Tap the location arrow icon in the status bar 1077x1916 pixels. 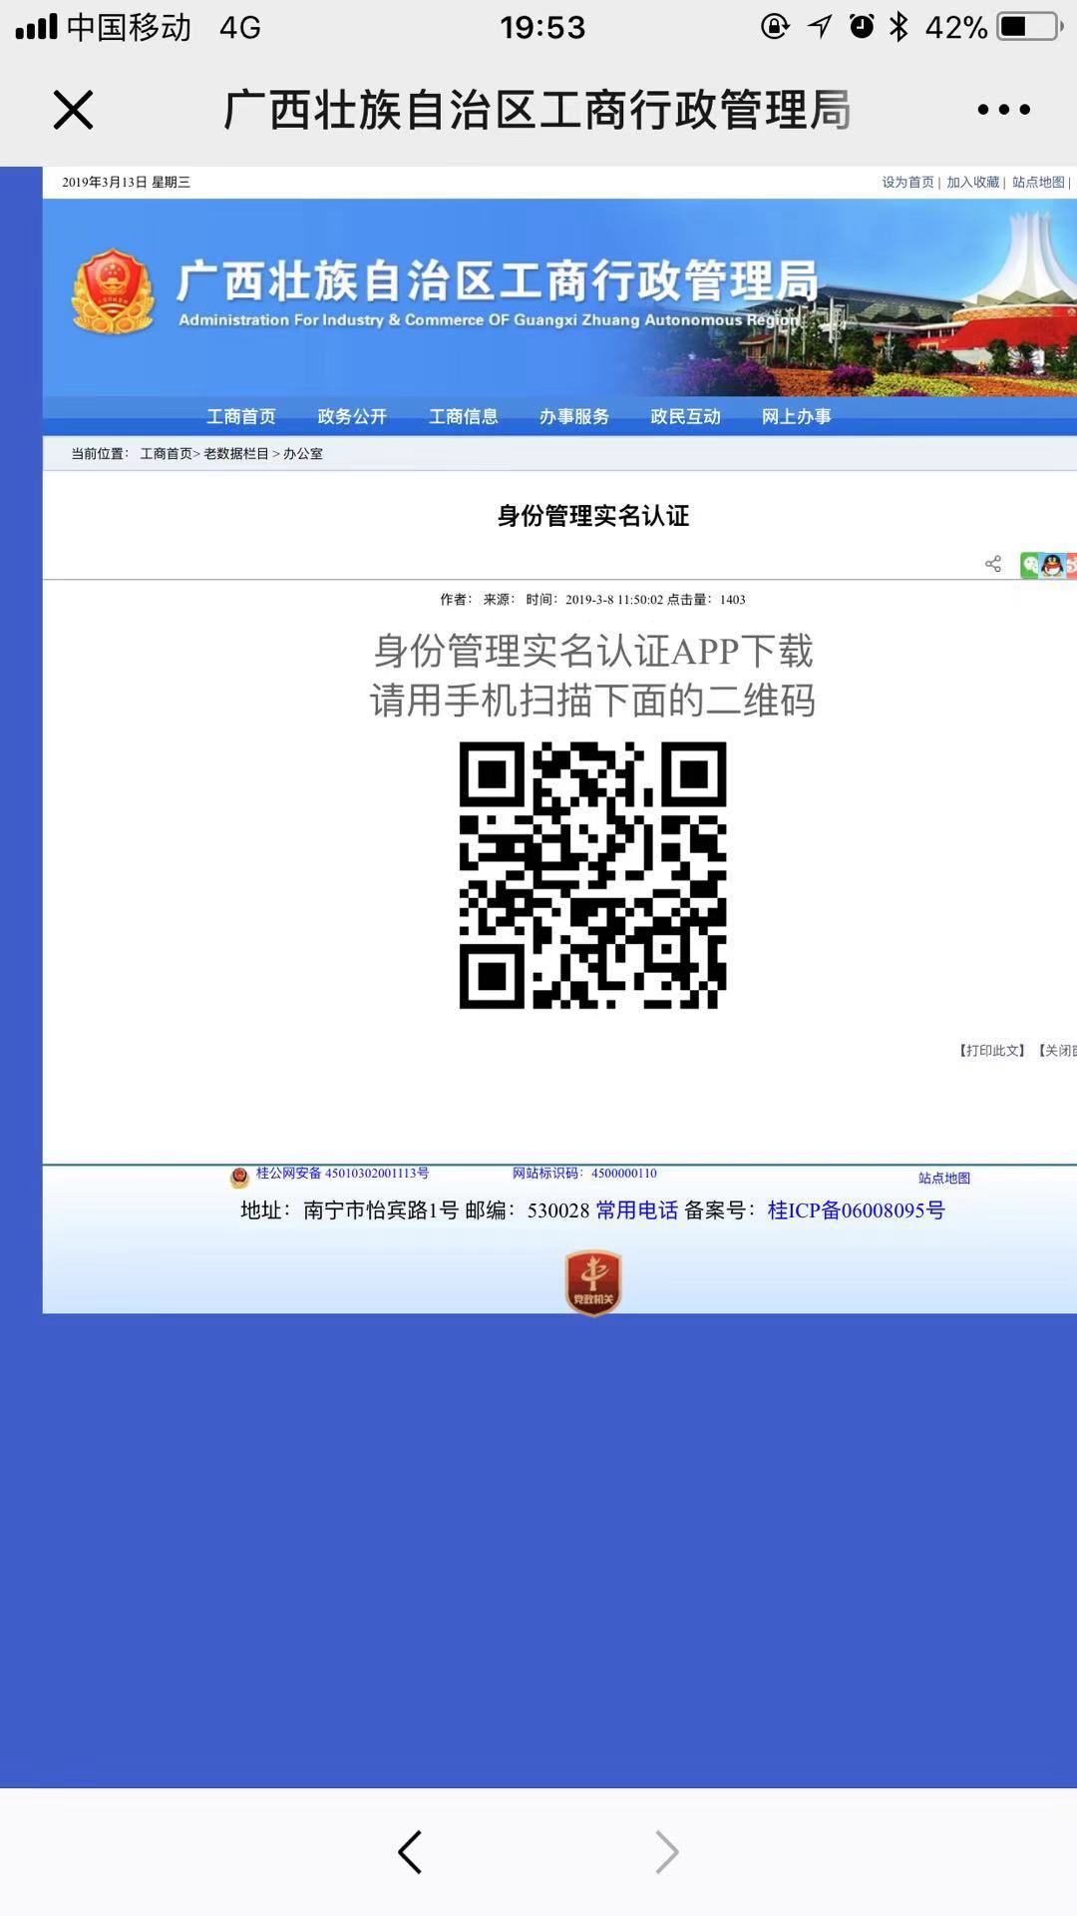coord(820,26)
